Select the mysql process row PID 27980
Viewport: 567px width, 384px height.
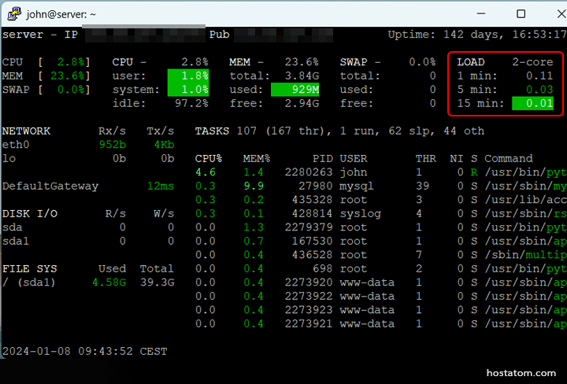[313, 186]
